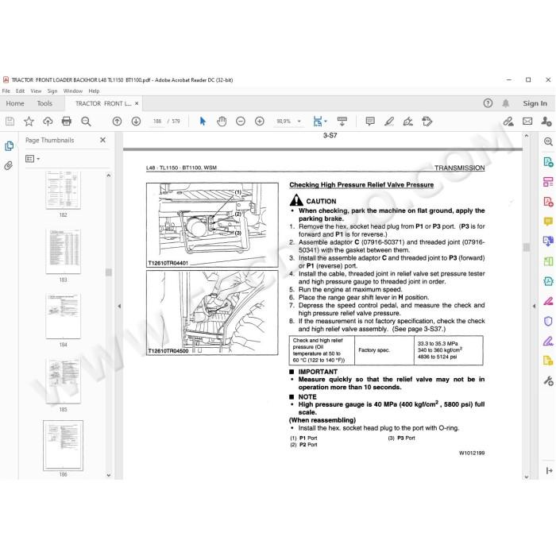The height and width of the screenshot is (556, 556).
Task: Open the Edit menu
Action: click(x=20, y=91)
